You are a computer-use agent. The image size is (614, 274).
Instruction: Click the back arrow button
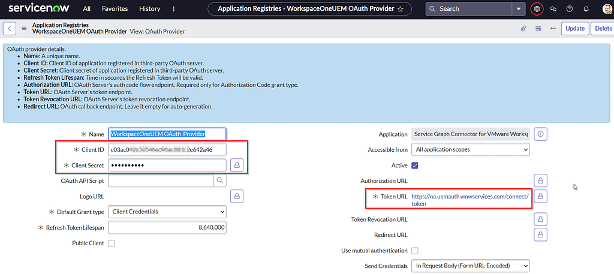10,28
